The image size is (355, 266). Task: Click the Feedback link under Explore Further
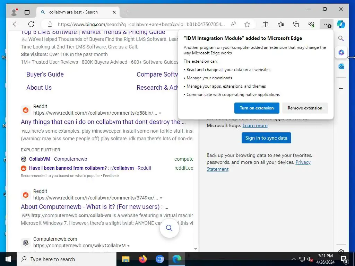111,176
